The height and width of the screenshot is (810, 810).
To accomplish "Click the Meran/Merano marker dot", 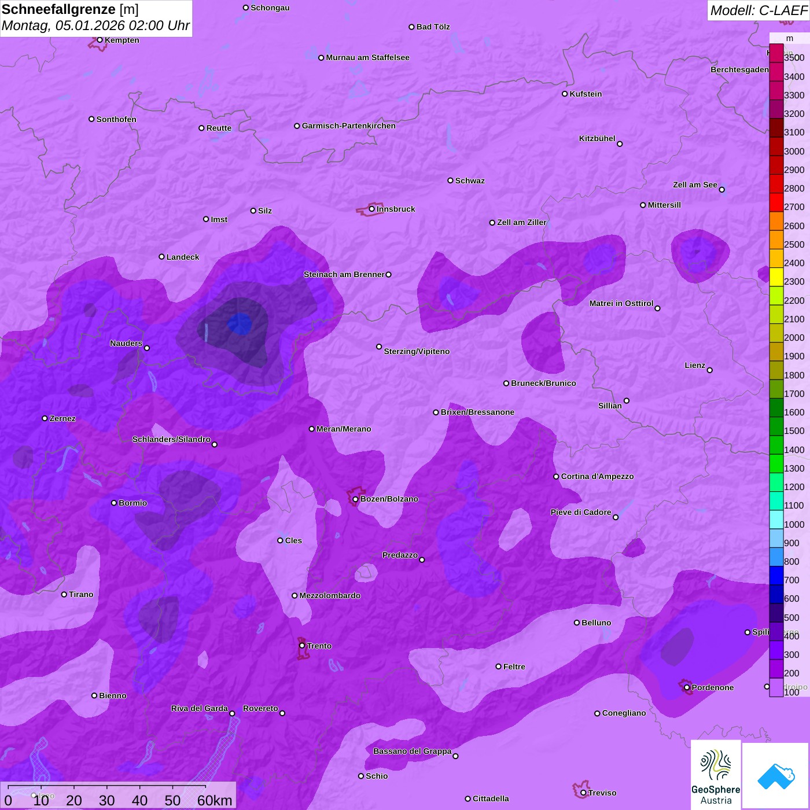I will (312, 429).
